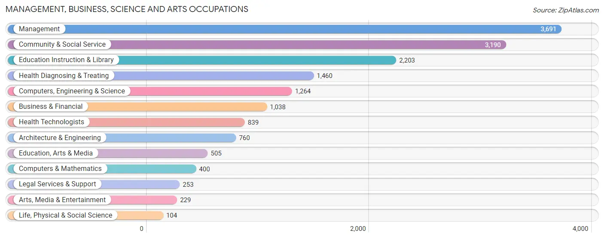
Task: Select the Business & Financial bar
Action: click(x=137, y=107)
